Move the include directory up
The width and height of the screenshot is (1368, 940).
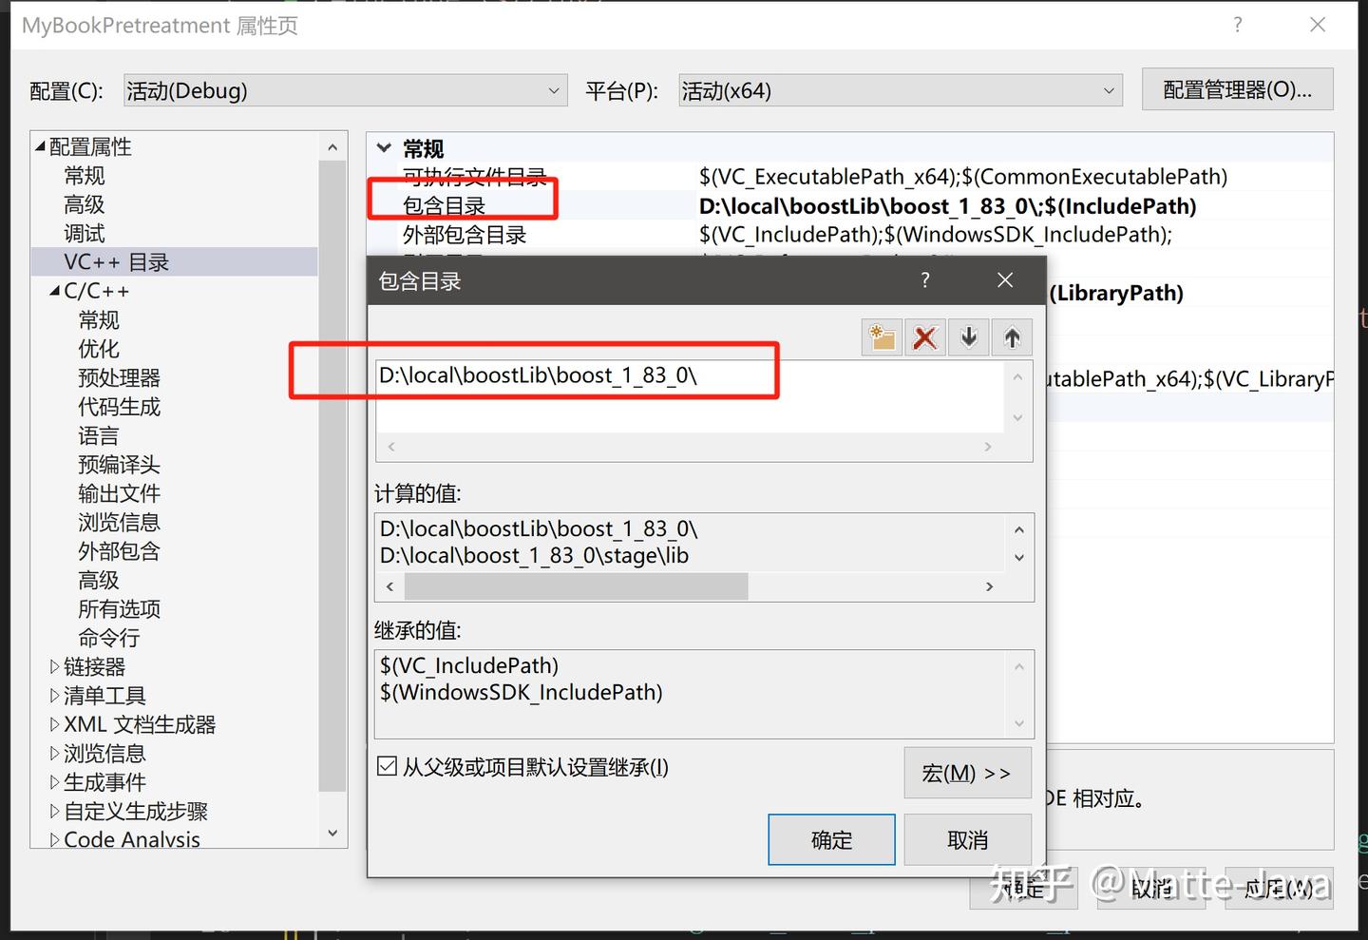(1012, 336)
